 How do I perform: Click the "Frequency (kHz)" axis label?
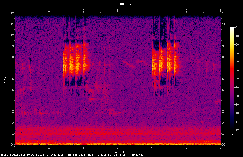coord(4,79)
